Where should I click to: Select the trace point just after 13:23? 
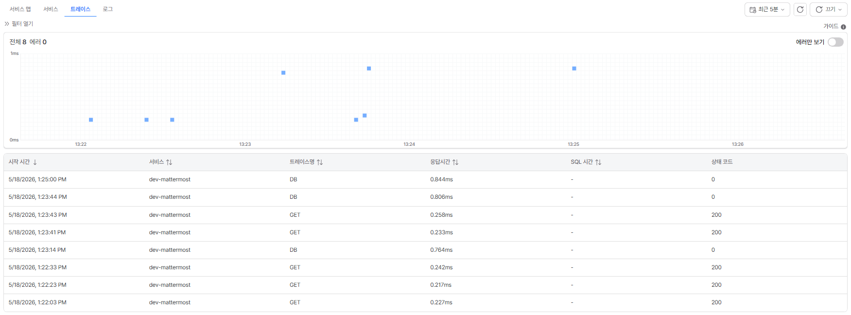click(283, 73)
